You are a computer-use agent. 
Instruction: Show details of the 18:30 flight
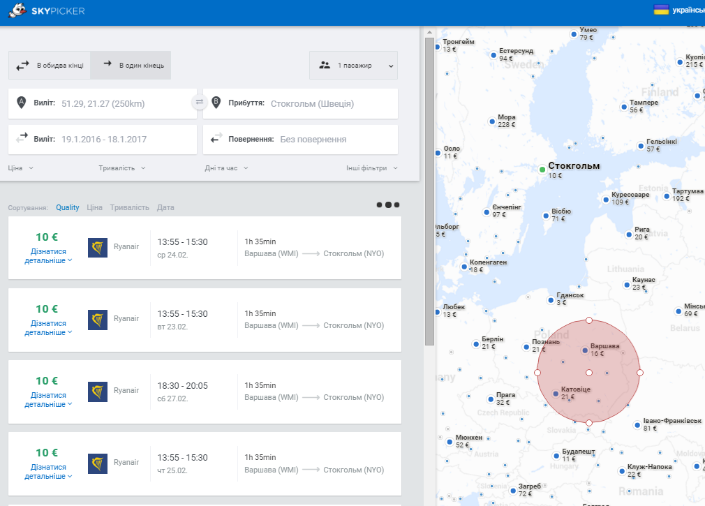48,399
